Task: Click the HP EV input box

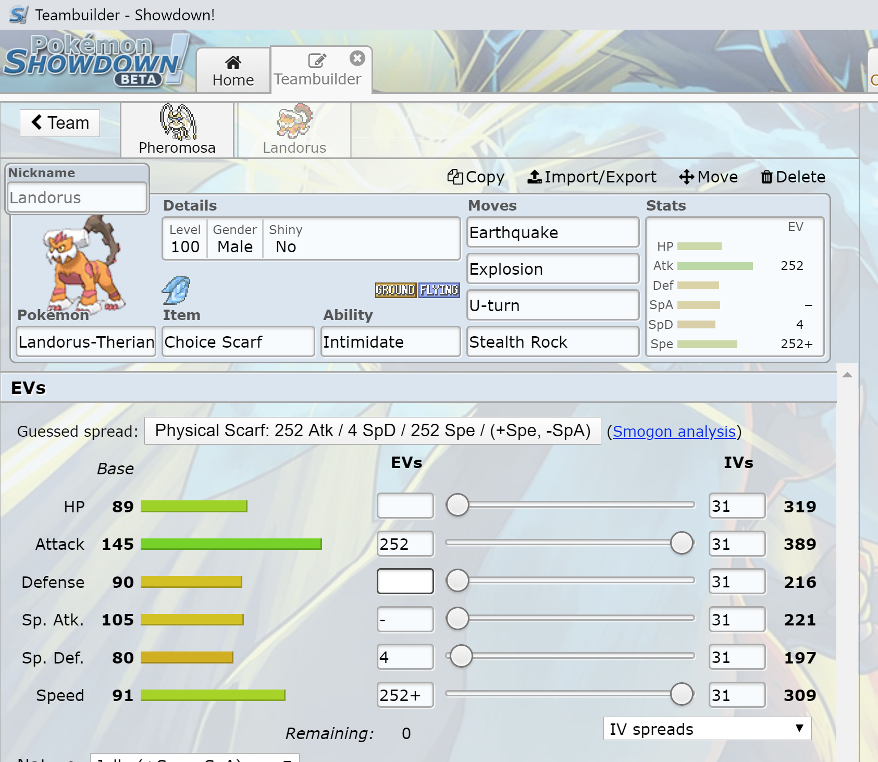Action: pos(405,506)
